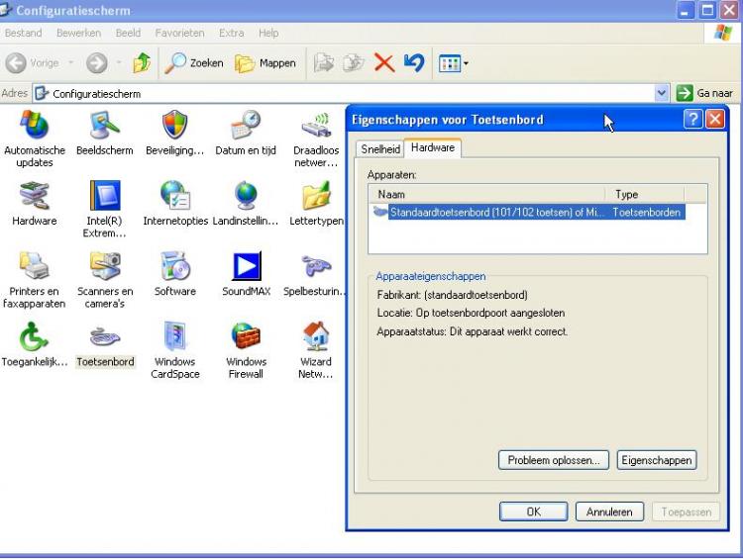Open the Hardware control panel icon

(34, 195)
